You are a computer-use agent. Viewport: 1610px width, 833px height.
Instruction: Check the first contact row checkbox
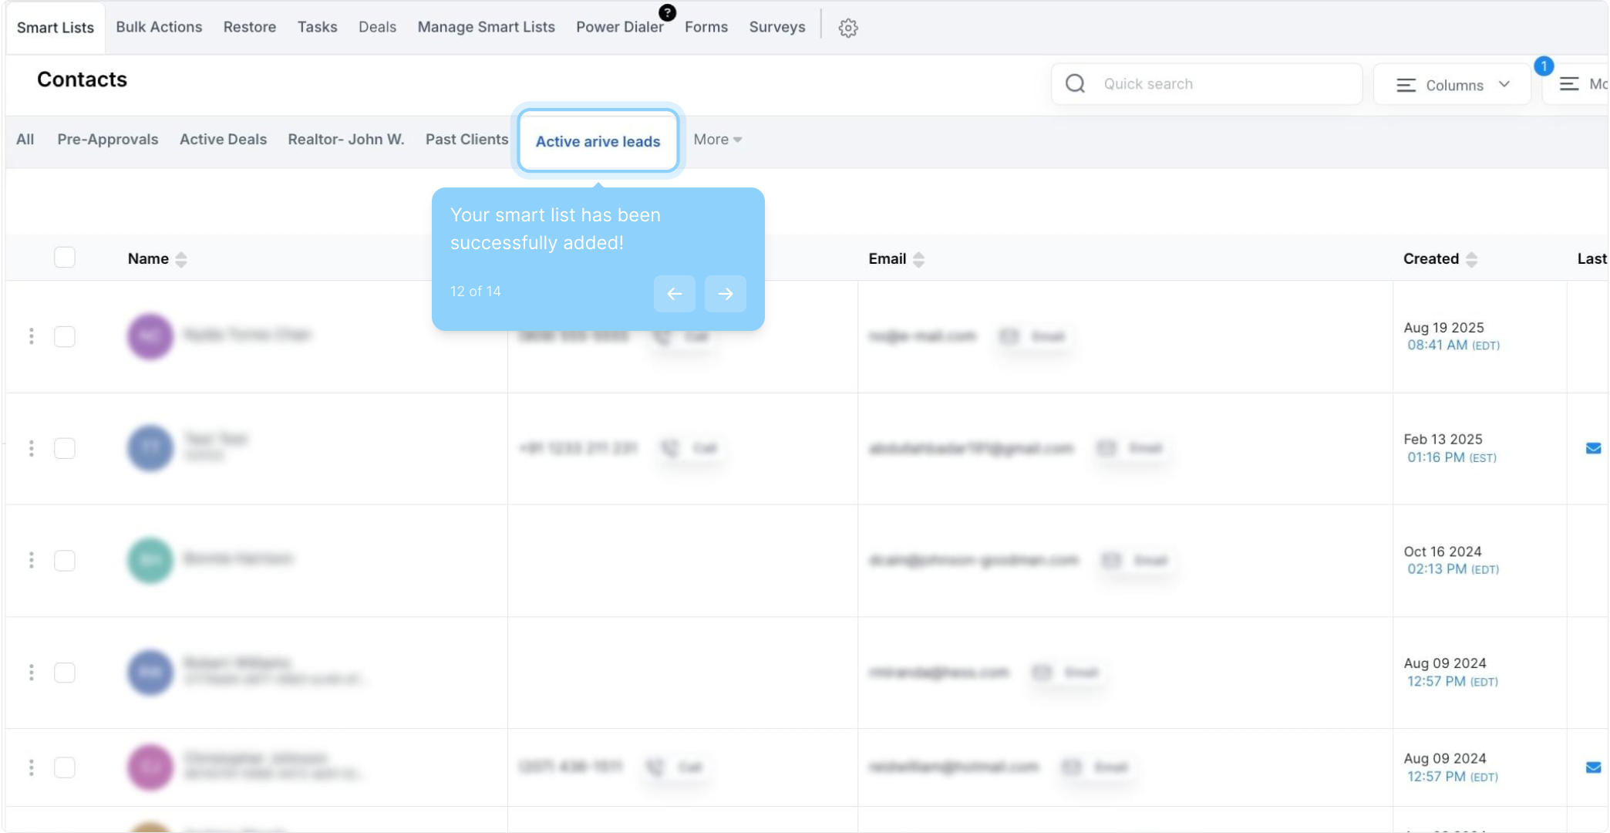pyautogui.click(x=65, y=336)
